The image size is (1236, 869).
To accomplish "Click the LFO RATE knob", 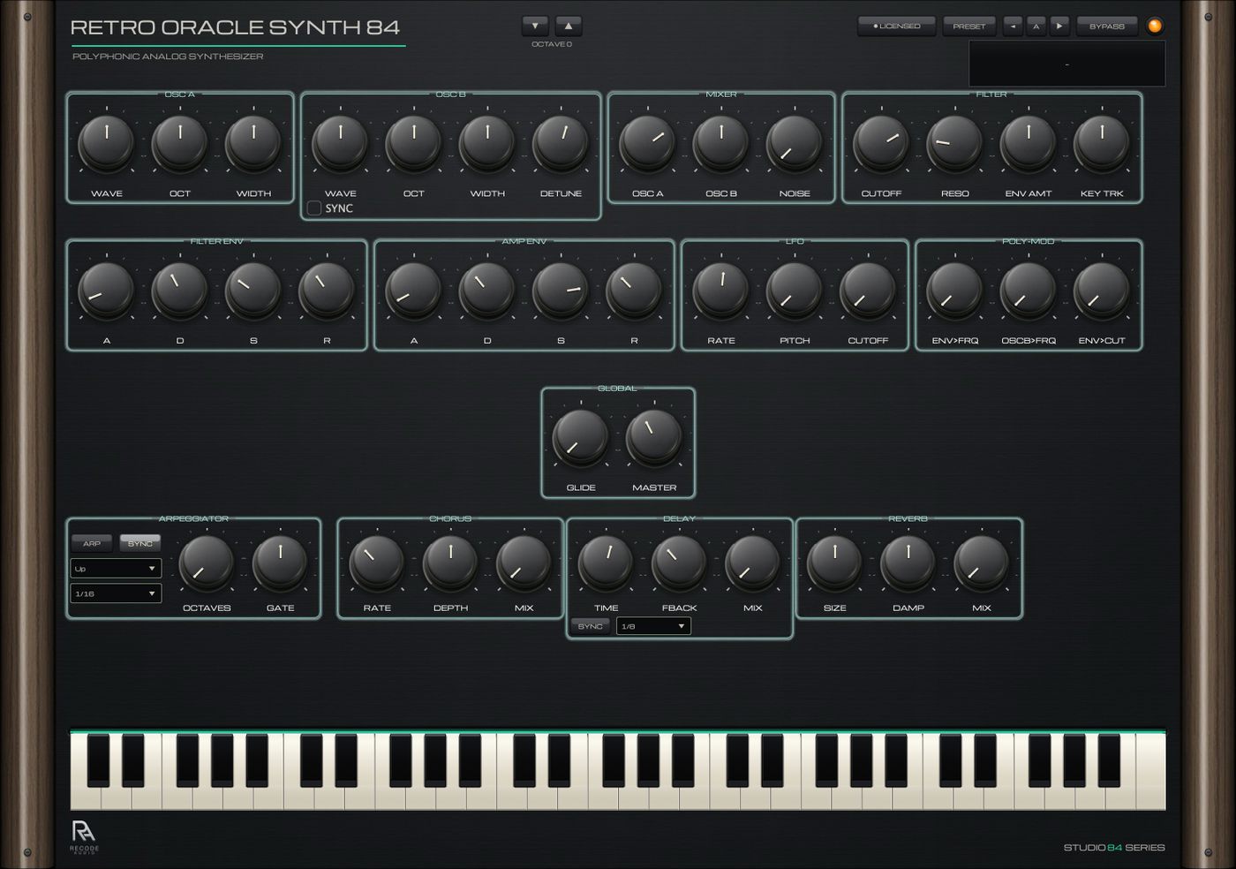I will click(x=721, y=290).
